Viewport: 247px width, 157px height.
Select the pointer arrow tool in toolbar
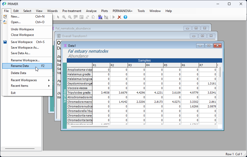(x=58, y=17)
